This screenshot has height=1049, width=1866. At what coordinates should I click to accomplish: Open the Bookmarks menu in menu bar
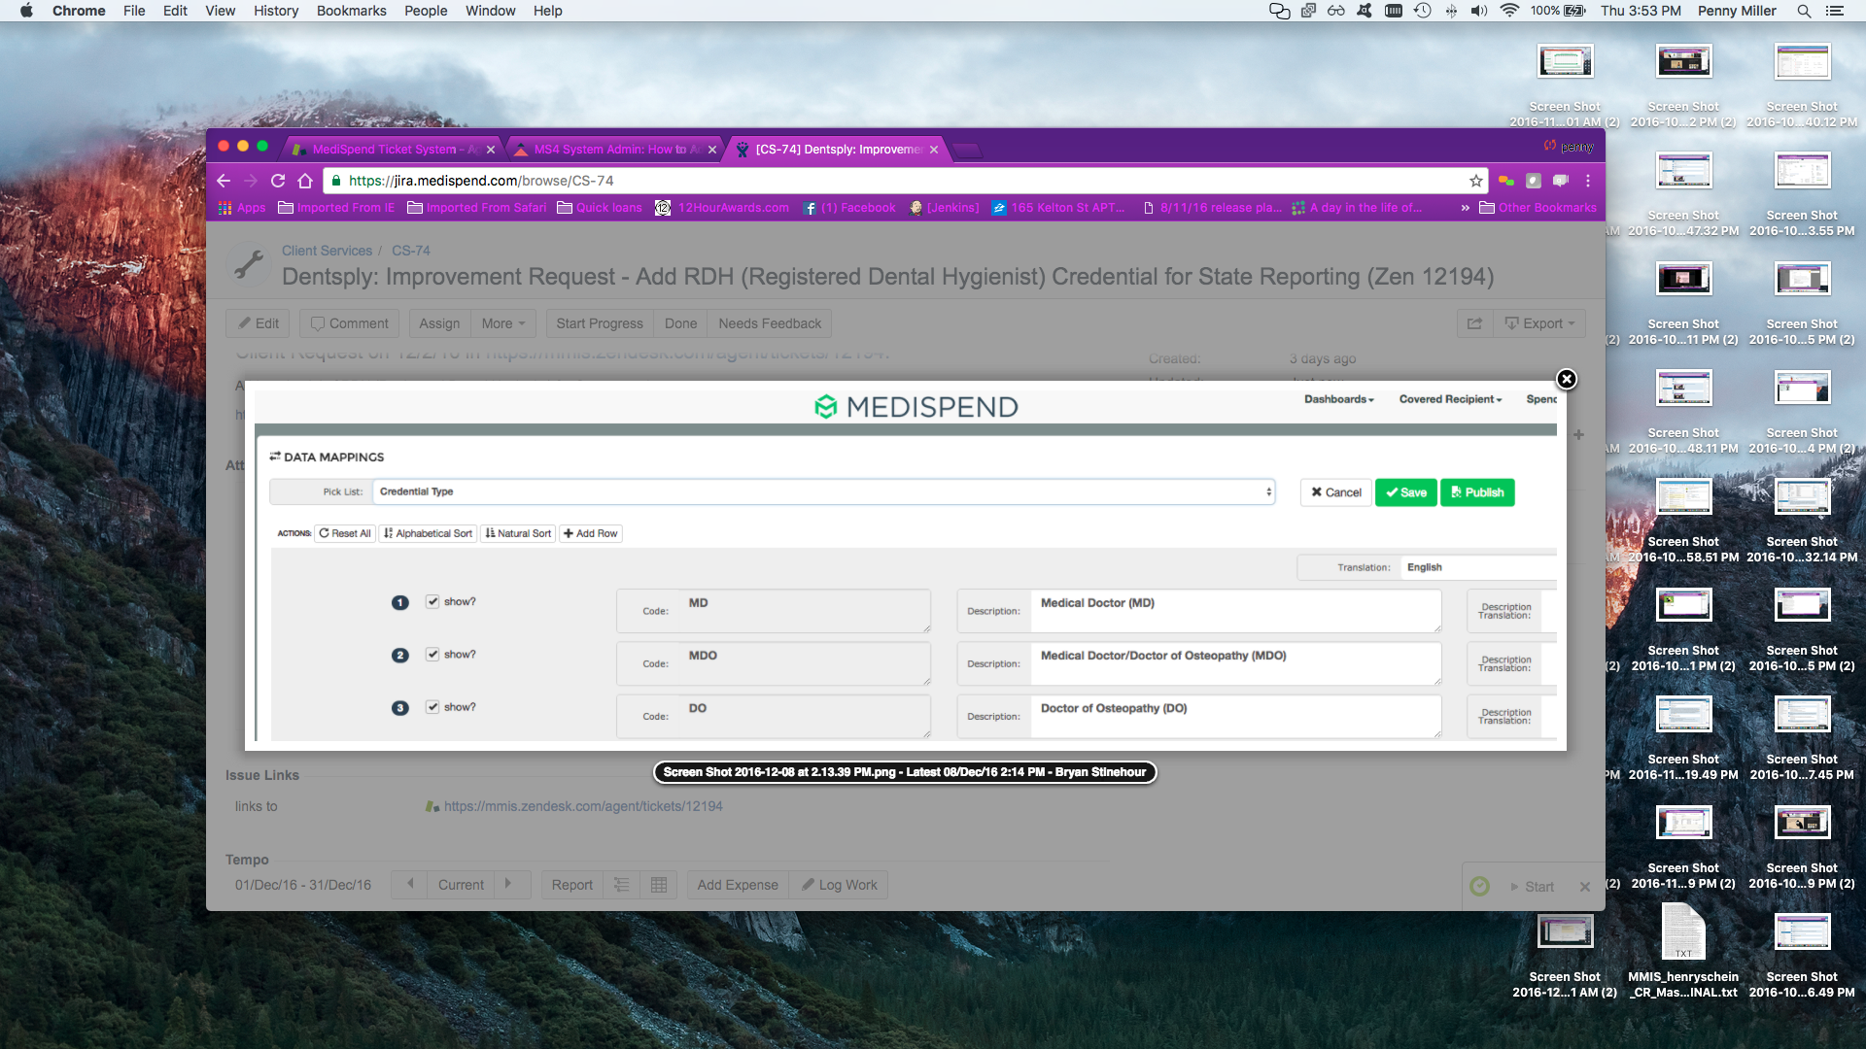(351, 11)
